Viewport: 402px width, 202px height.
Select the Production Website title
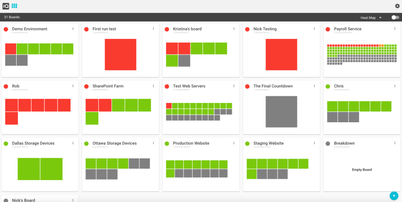191,143
